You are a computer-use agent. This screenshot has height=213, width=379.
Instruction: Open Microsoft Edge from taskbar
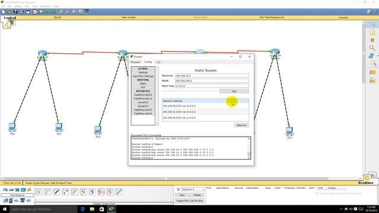pyautogui.click(x=82, y=209)
